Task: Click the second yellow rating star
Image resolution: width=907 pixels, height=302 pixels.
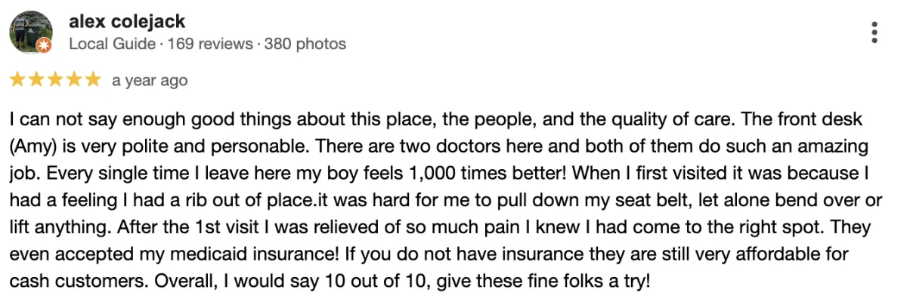Action: pos(36,80)
